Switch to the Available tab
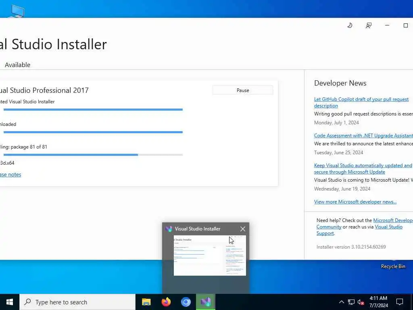The height and width of the screenshot is (310, 413). click(x=17, y=65)
